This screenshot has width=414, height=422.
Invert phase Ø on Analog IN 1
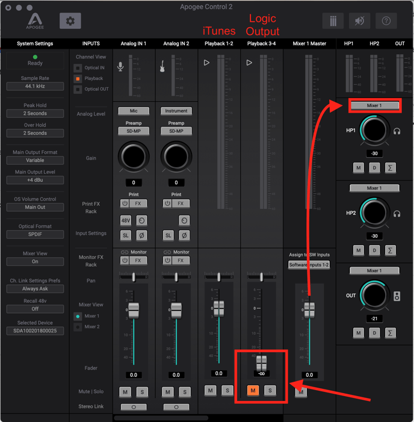[x=142, y=235]
